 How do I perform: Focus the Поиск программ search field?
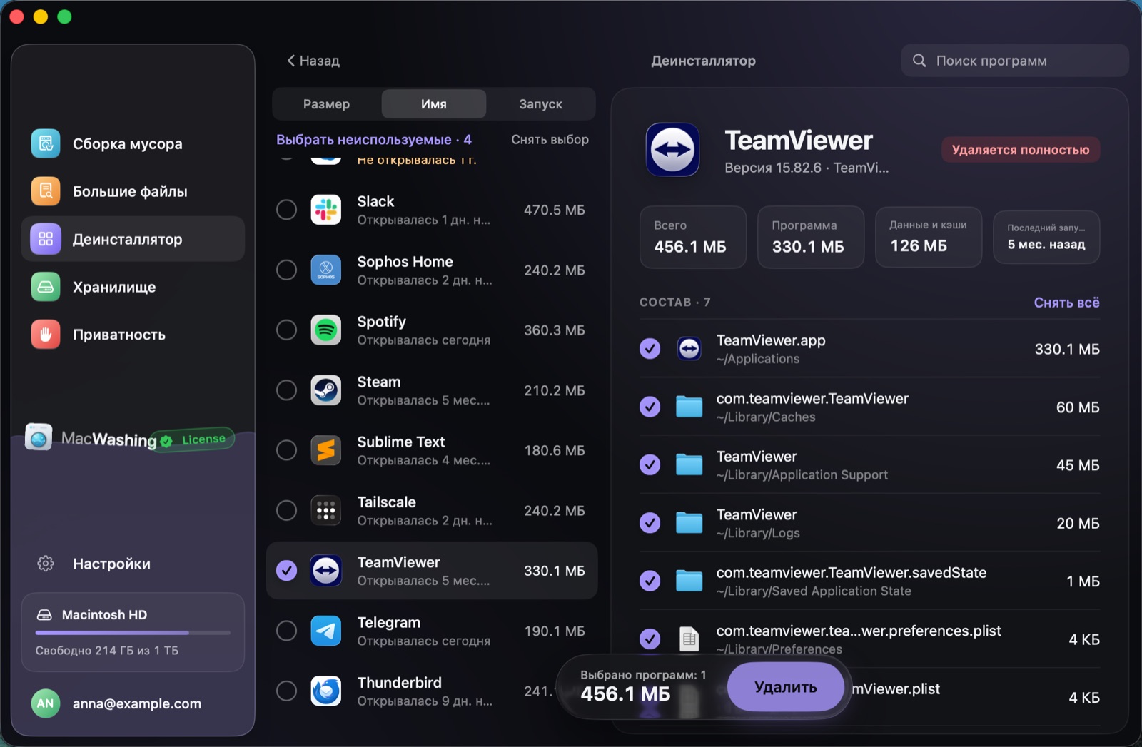click(1014, 61)
